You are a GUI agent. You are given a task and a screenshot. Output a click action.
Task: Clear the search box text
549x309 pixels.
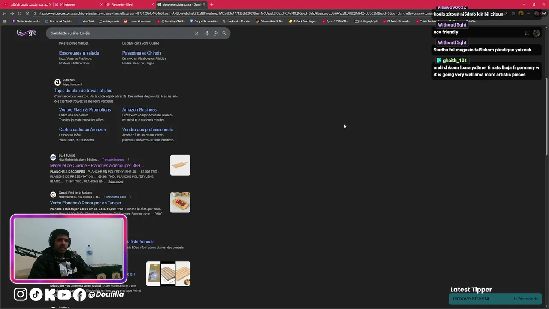(197, 33)
